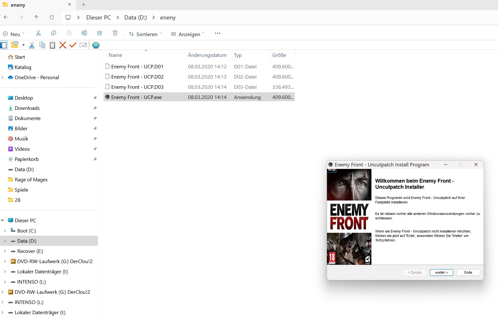Click the rename field icon in the second toolbar
The height and width of the screenshot is (319, 498).
(83, 45)
